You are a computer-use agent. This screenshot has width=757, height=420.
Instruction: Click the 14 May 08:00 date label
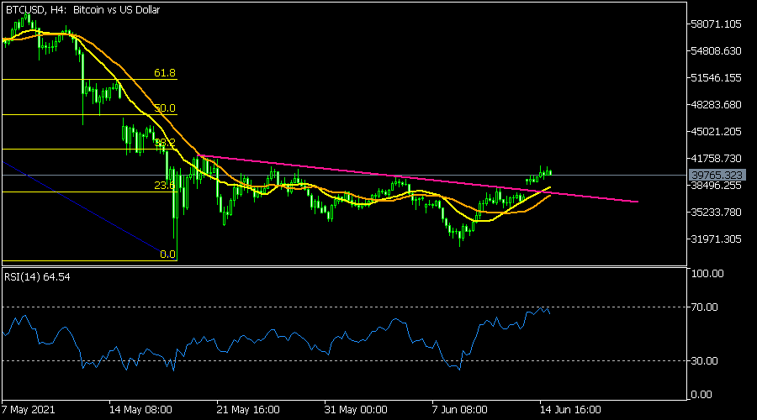(x=140, y=410)
